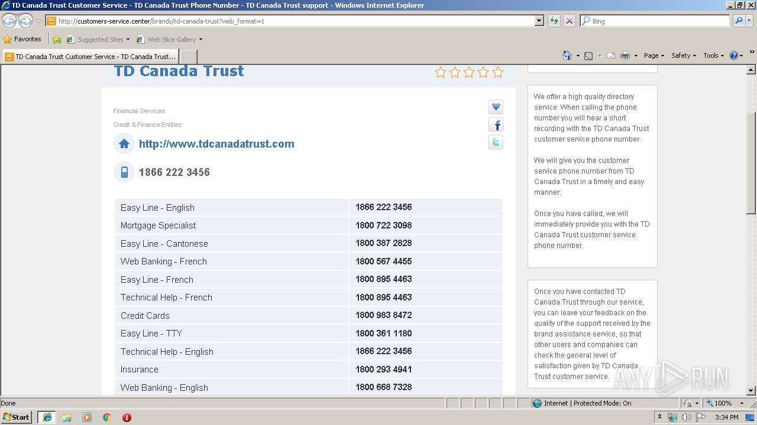The height and width of the screenshot is (425, 757).
Task: Open the Help dropdown arrow
Action: 742,55
